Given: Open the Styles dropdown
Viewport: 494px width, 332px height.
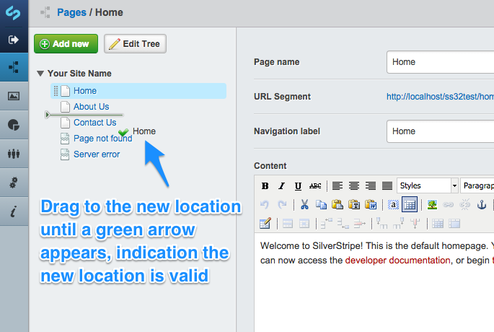Looking at the screenshot, I should [428, 186].
